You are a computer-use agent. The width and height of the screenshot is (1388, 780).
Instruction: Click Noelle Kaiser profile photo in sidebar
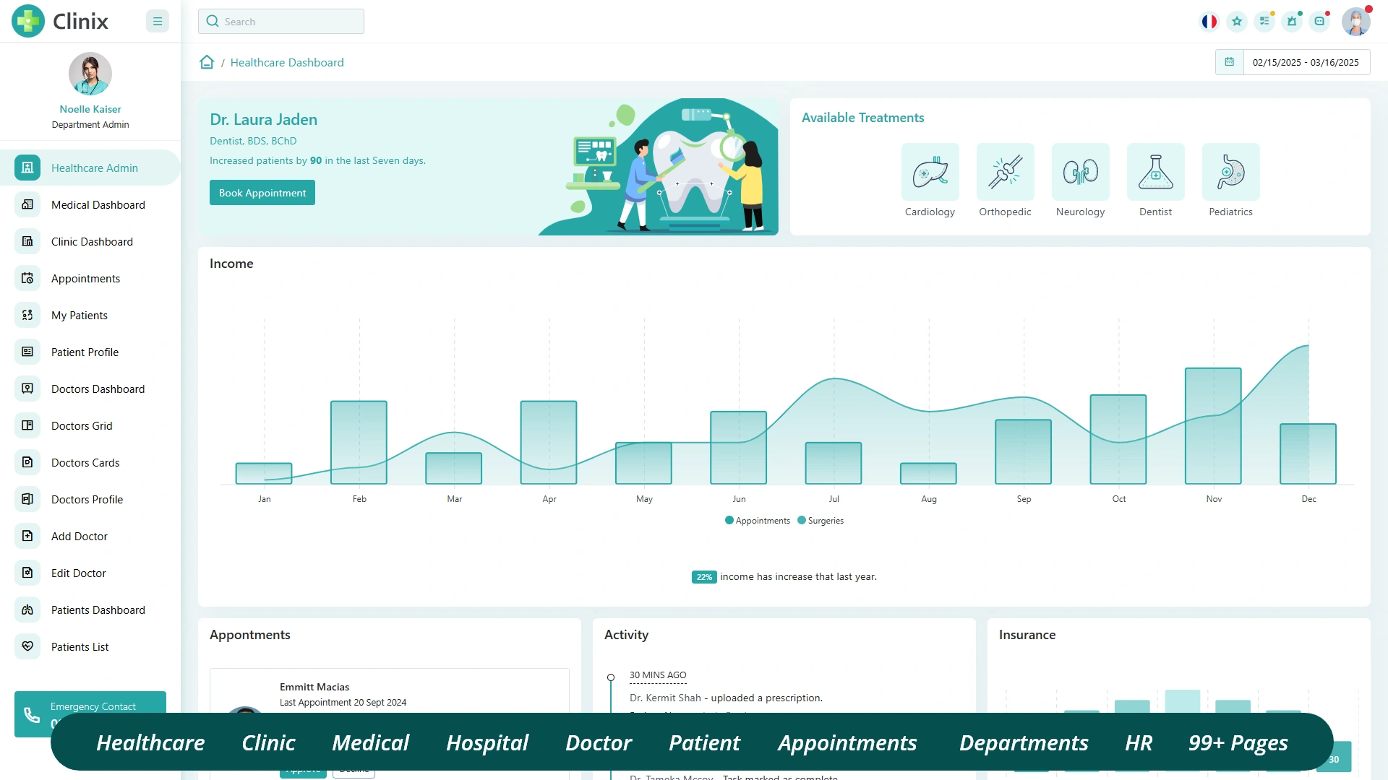(90, 74)
